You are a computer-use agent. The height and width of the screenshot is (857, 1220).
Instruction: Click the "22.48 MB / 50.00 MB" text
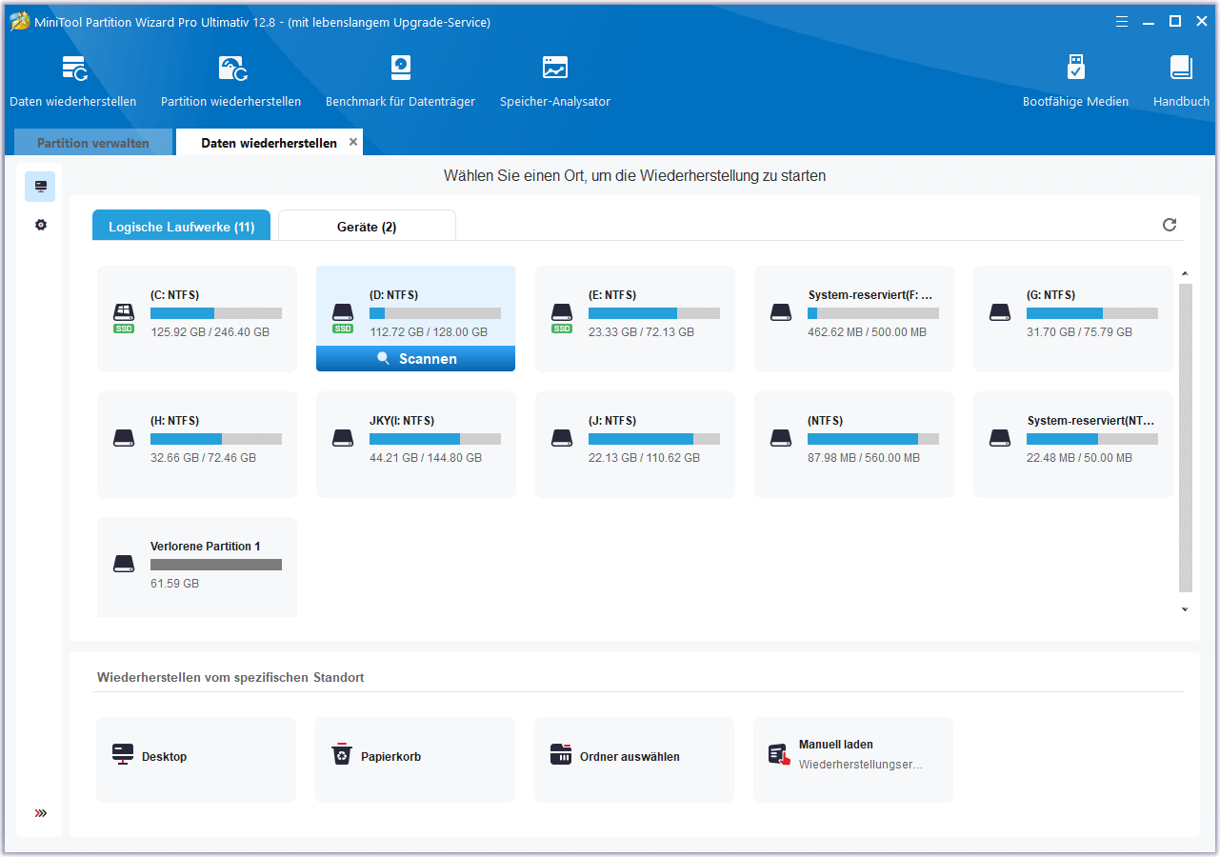click(x=1079, y=458)
